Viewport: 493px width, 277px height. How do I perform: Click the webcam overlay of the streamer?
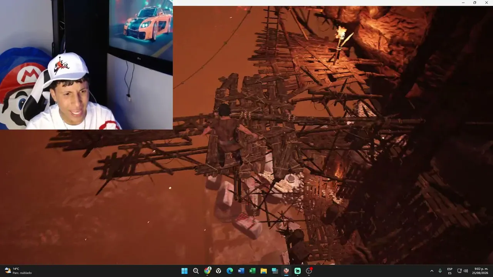pyautogui.click(x=86, y=65)
